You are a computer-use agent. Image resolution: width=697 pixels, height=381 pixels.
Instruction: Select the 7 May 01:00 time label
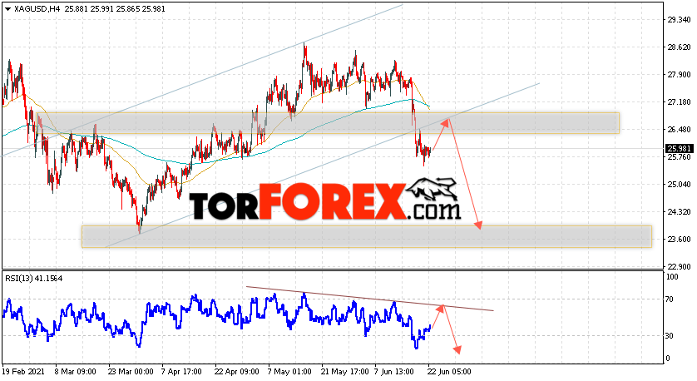289,372
